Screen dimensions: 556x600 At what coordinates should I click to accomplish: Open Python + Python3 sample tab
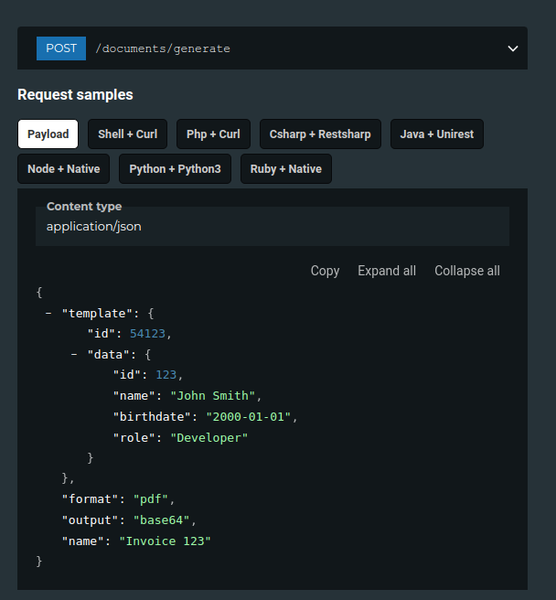coord(175,169)
